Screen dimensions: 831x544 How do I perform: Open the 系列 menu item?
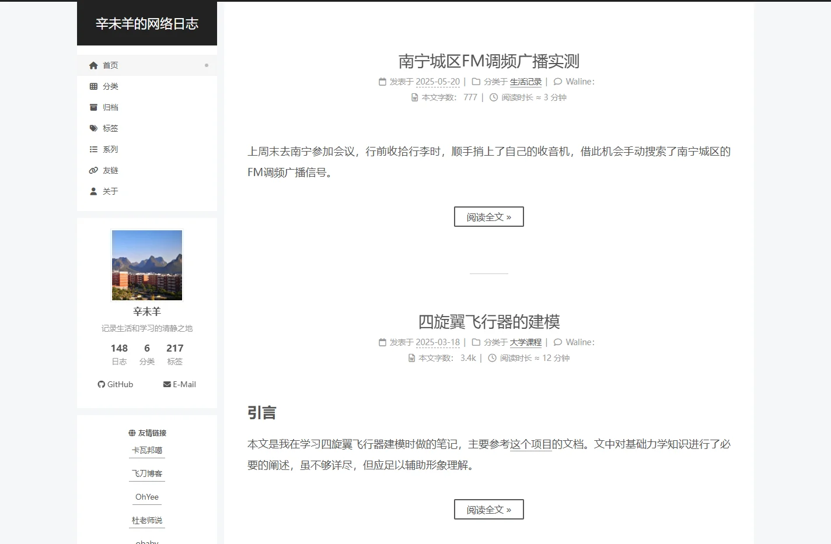(x=147, y=149)
